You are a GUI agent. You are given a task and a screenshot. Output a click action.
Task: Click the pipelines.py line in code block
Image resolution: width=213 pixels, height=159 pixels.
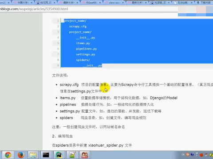point(87,49)
